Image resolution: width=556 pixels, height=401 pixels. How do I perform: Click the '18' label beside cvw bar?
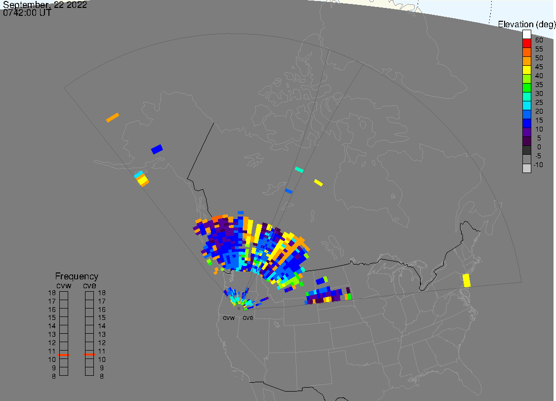tap(52, 293)
